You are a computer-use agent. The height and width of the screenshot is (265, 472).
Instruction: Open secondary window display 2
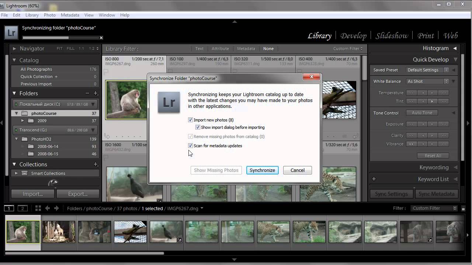[22, 208]
